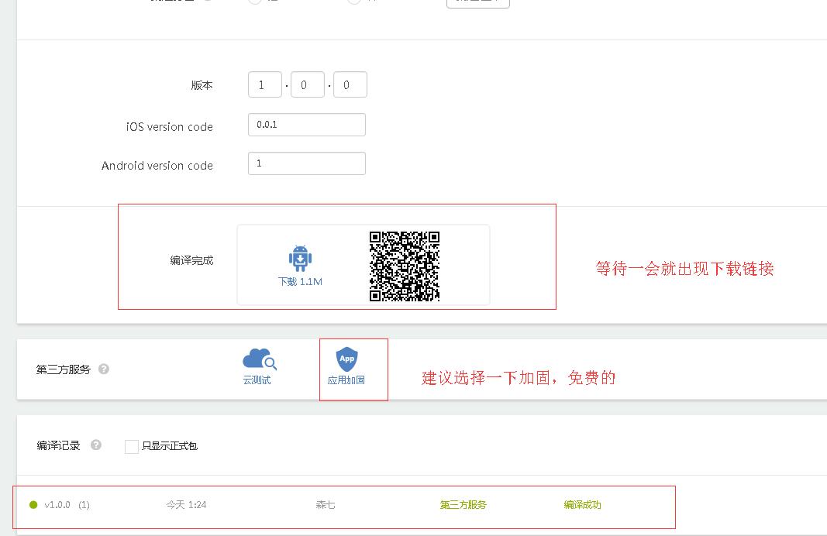
Task: Click the QR code image
Action: pos(405,266)
